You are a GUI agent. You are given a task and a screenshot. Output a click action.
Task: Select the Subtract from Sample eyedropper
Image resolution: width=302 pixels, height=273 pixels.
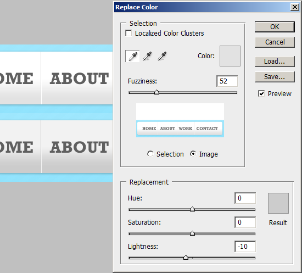(162, 56)
